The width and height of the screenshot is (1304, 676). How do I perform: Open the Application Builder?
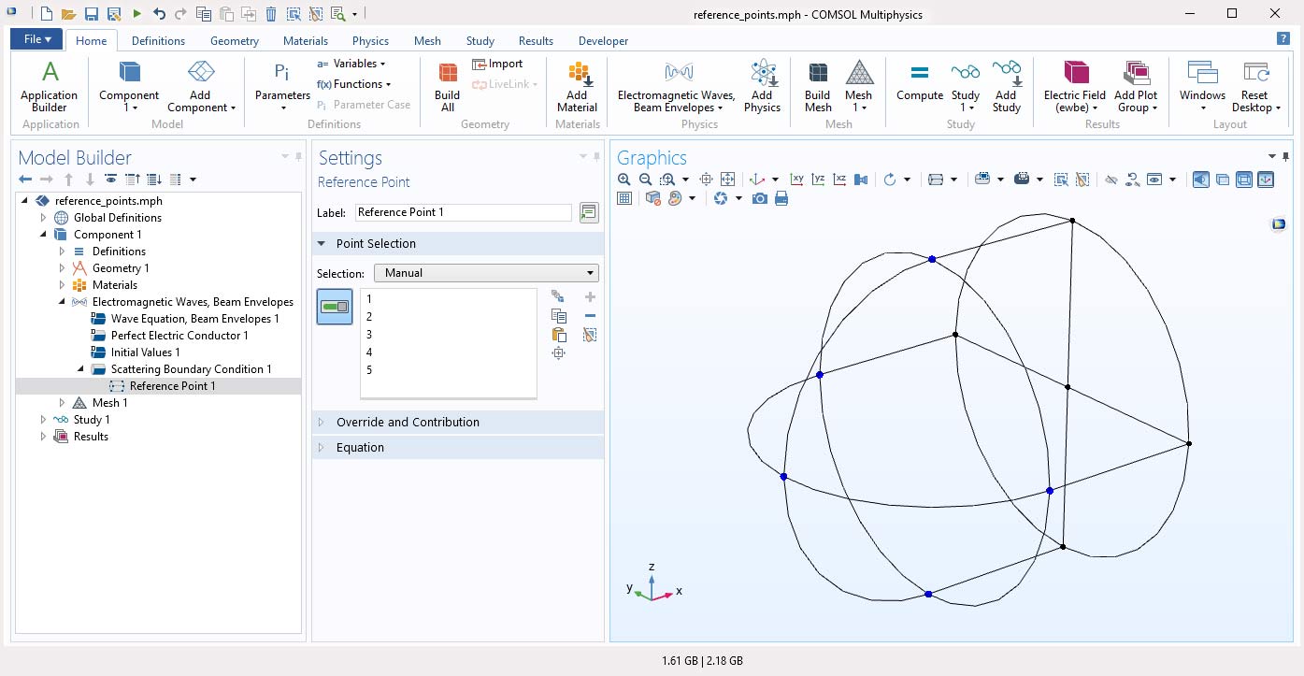coord(50,86)
